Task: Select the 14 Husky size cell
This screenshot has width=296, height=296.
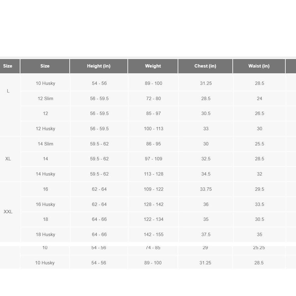Action: pyautogui.click(x=45, y=174)
